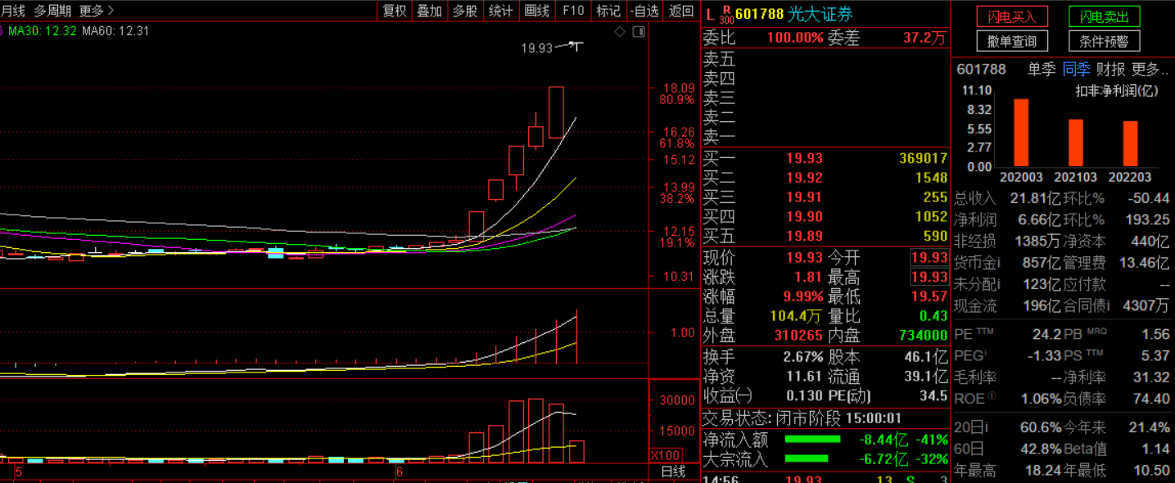Viewport: 1175px width, 483px height.
Task: Toggle the side panel icon above the chart
Action: point(639,32)
